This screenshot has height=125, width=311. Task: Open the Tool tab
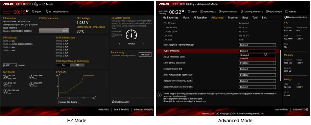tap(255, 18)
